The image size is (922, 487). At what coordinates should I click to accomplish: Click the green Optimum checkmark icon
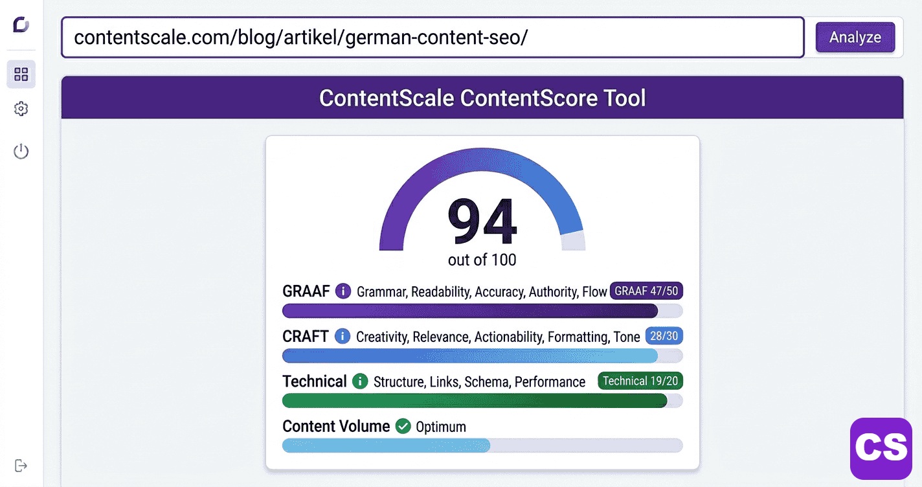tap(404, 426)
